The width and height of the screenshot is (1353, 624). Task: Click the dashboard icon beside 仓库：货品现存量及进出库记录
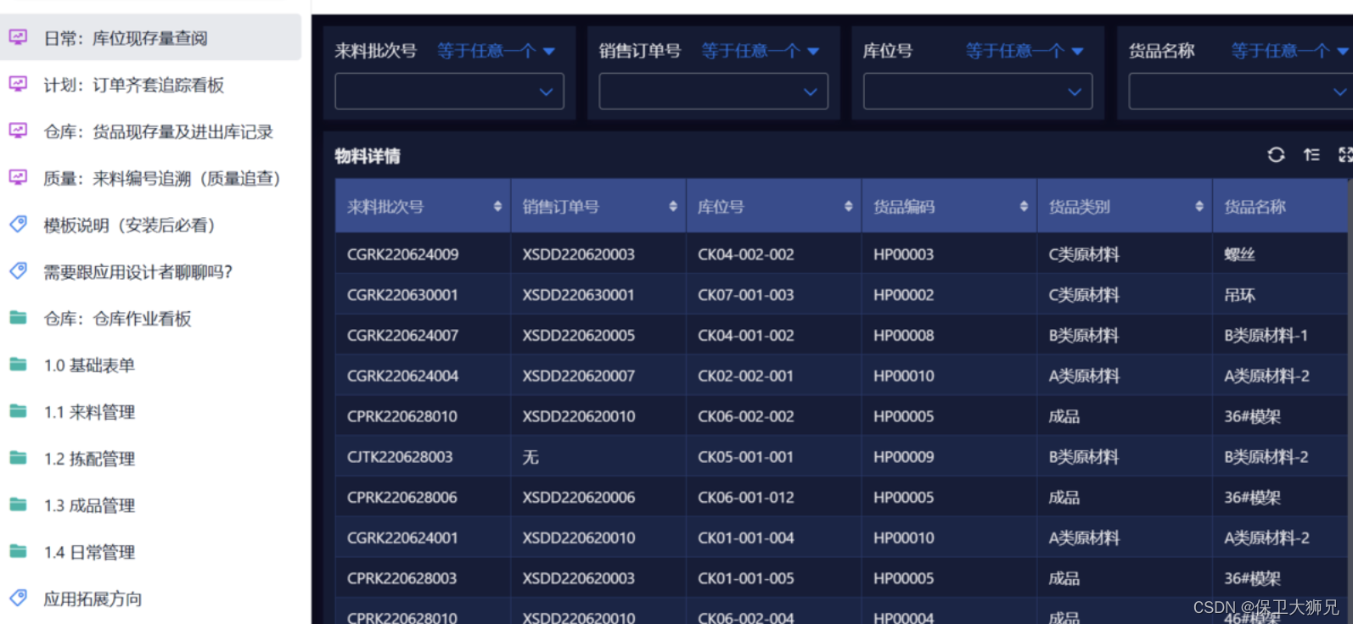click(18, 131)
